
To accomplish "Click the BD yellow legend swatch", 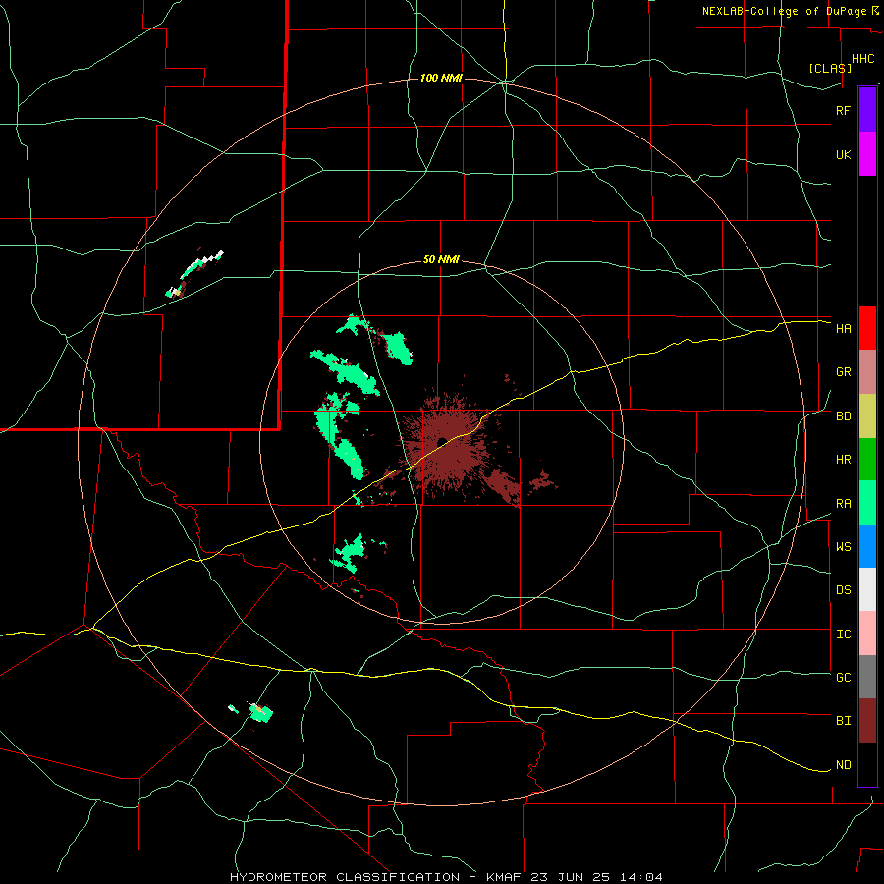I will click(867, 416).
